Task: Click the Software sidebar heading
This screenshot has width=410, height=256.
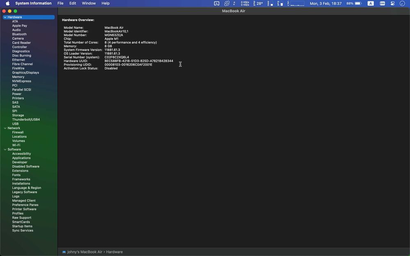Action: [x=14, y=150]
